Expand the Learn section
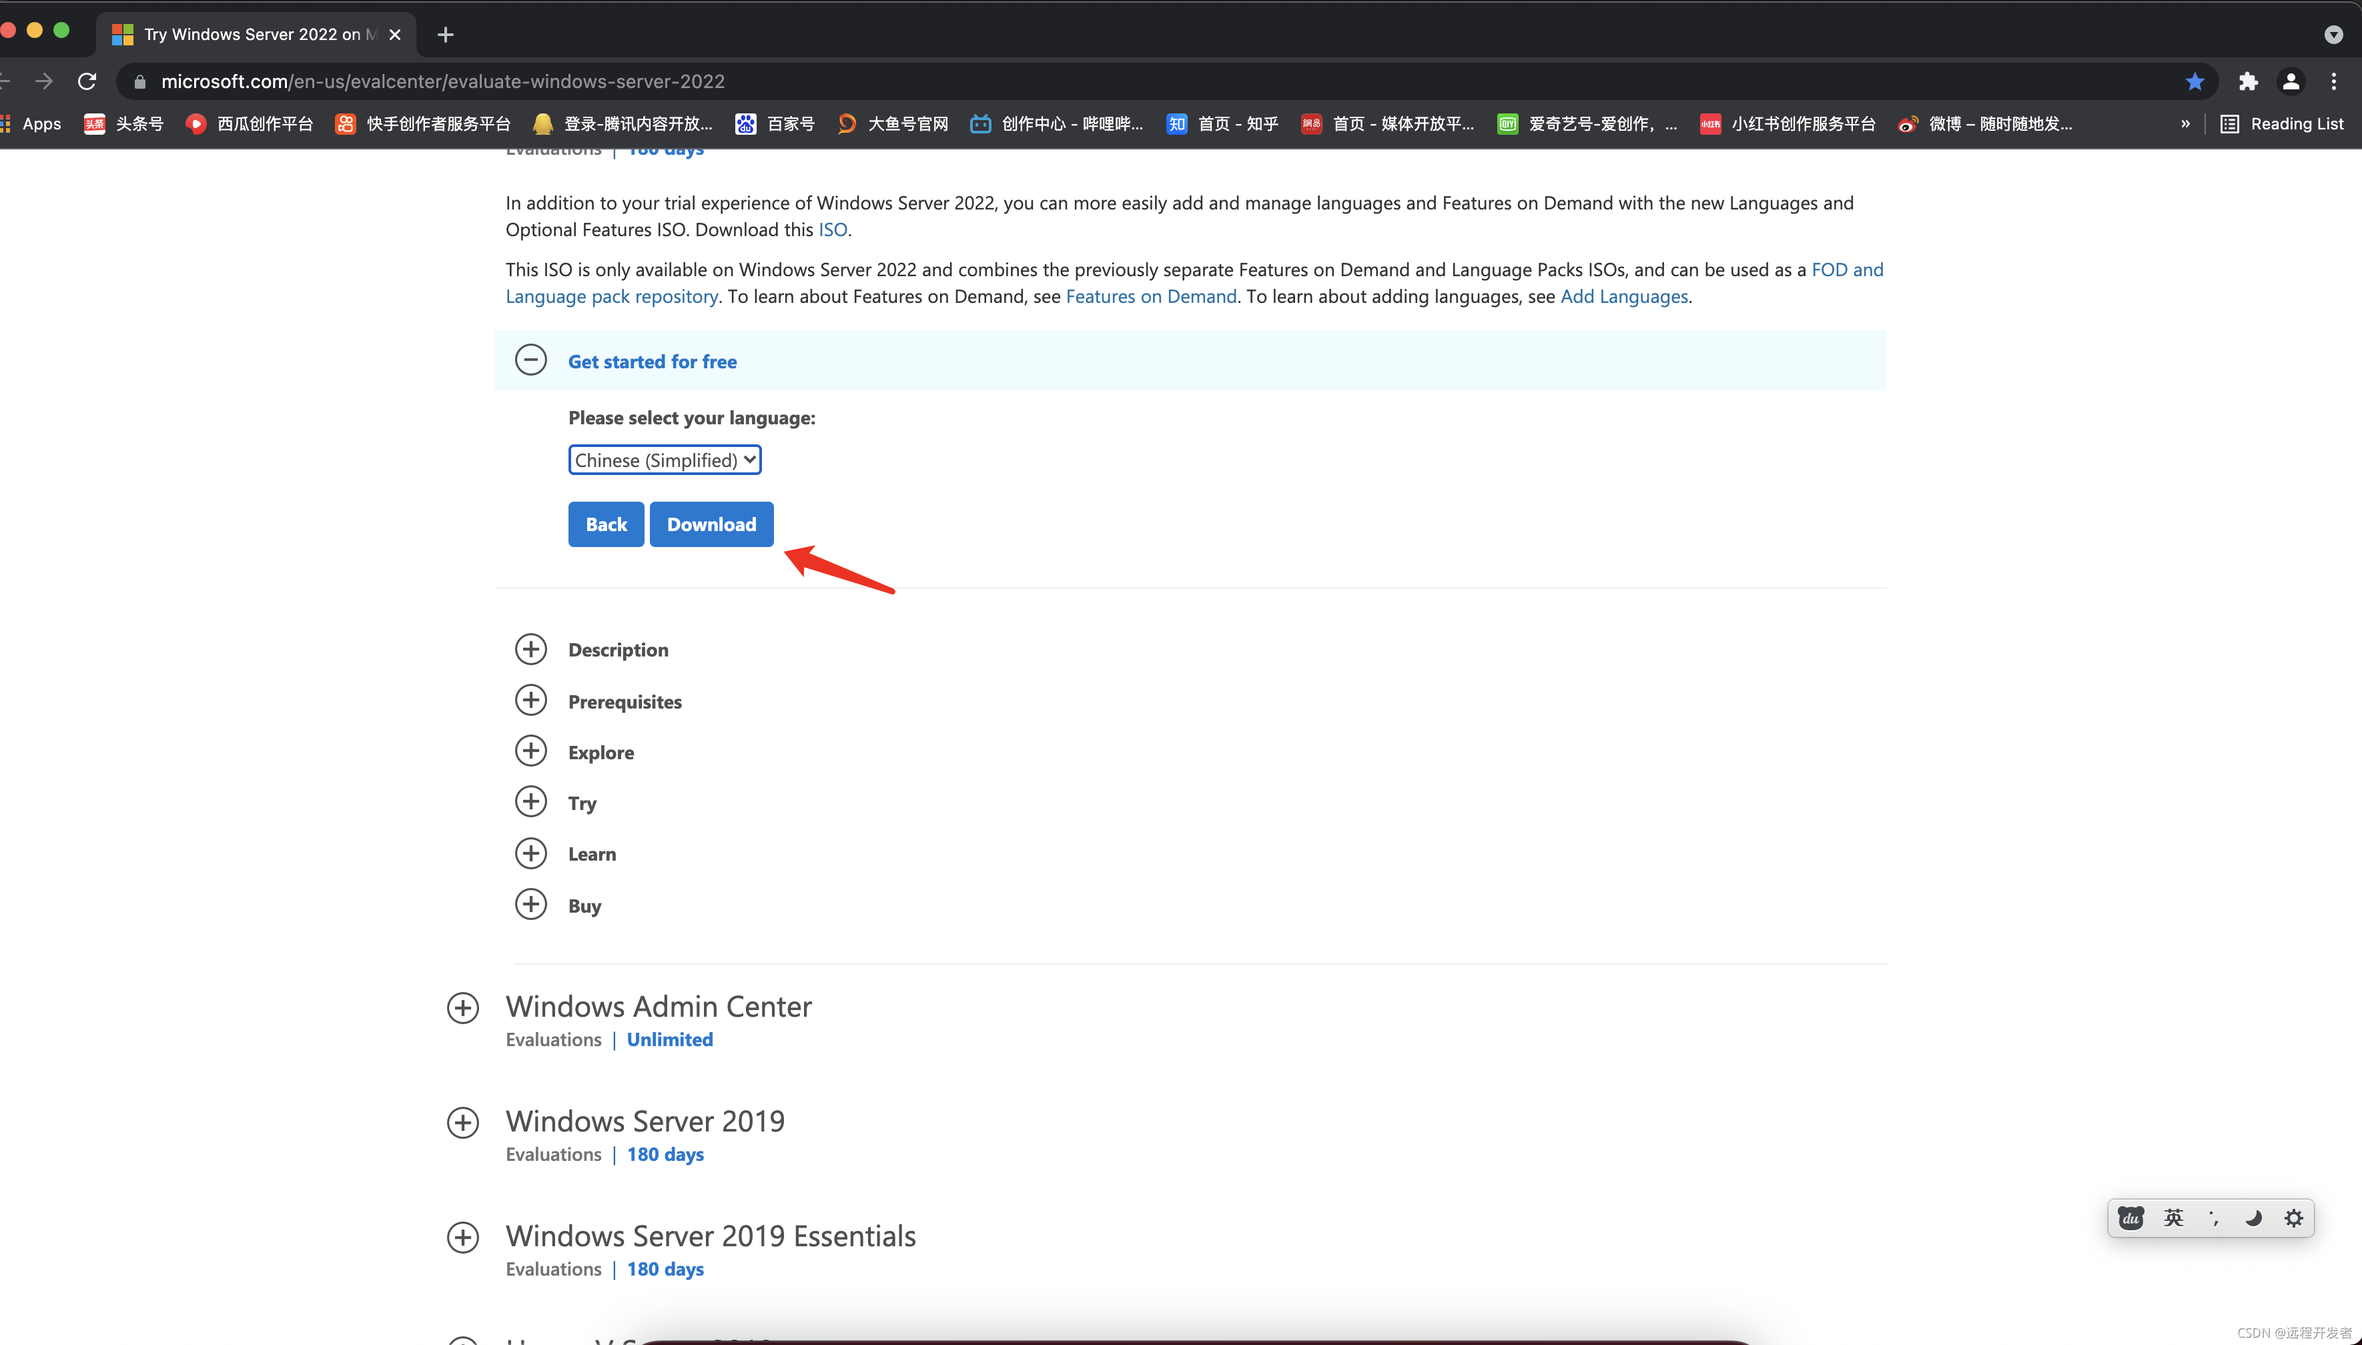 tap(530, 853)
